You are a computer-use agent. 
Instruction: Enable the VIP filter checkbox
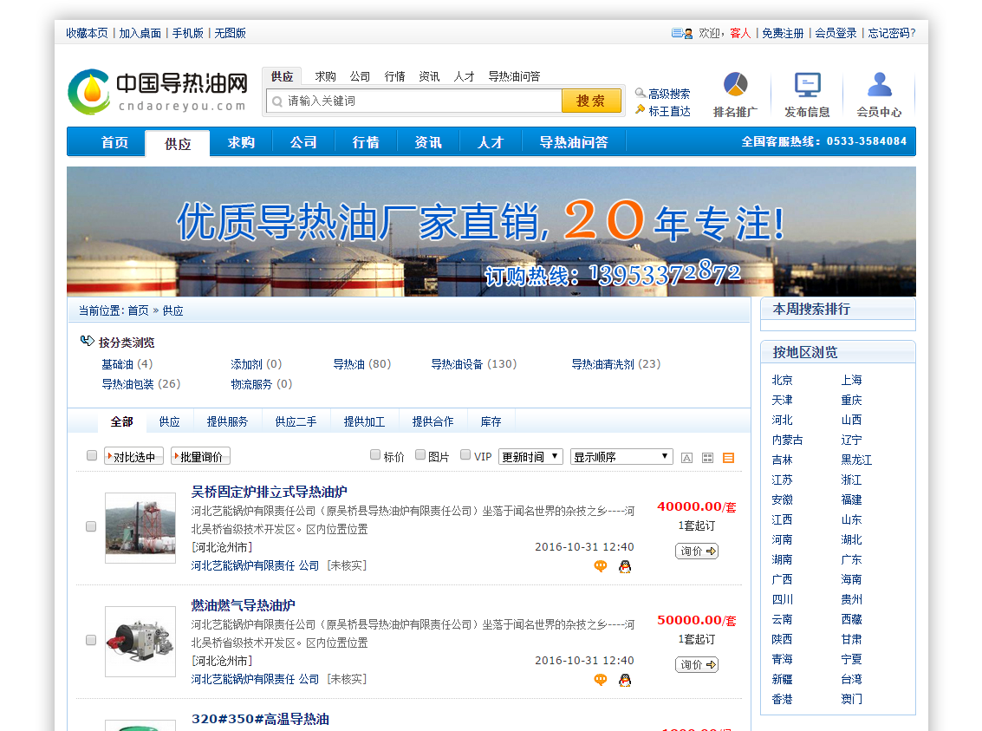(x=465, y=454)
